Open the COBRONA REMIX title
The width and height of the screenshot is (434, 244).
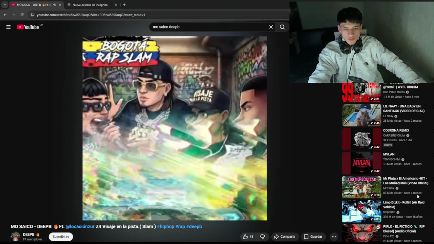[x=396, y=130]
